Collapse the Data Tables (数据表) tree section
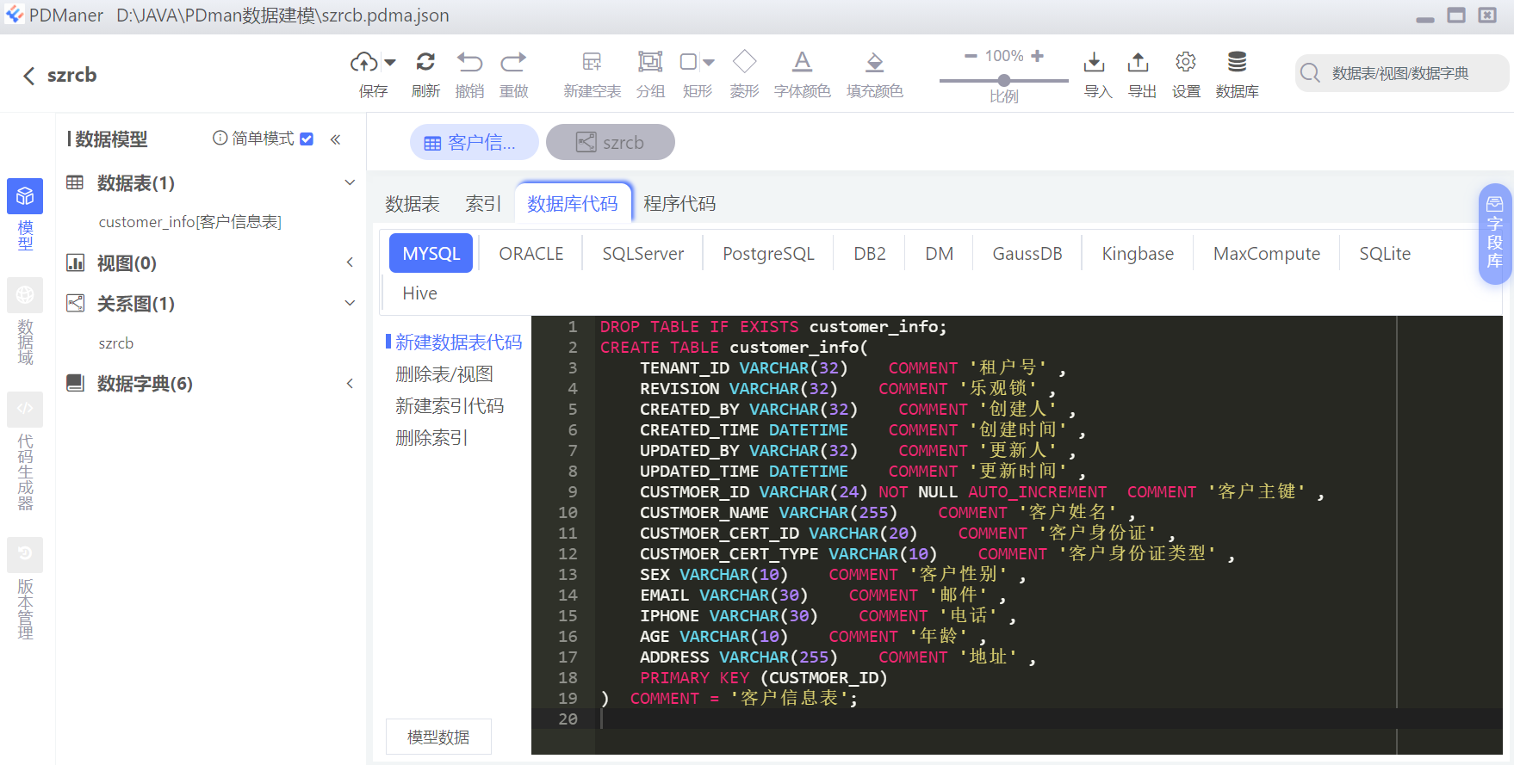 point(350,182)
